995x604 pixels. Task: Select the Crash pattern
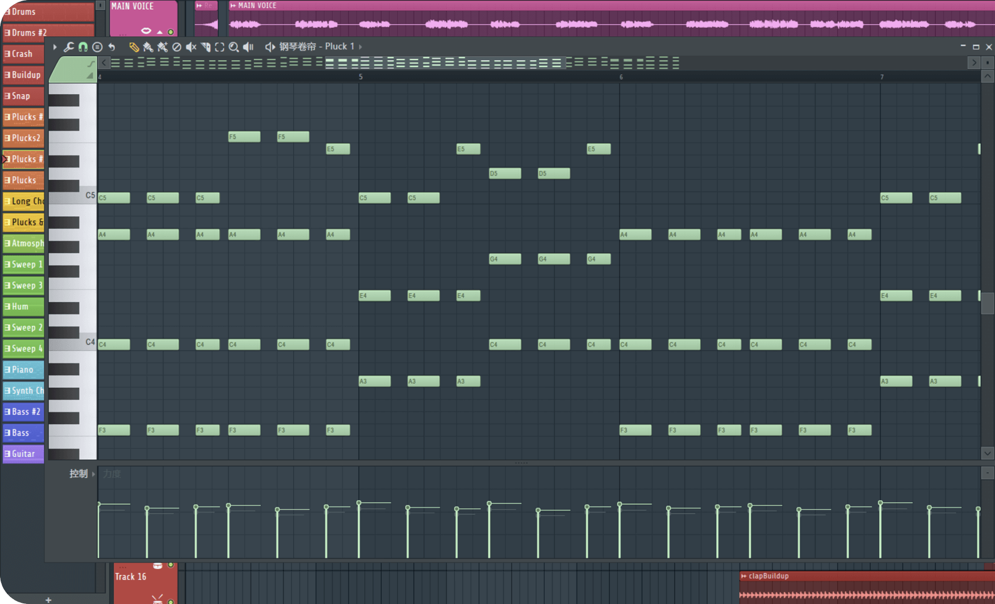click(x=23, y=54)
